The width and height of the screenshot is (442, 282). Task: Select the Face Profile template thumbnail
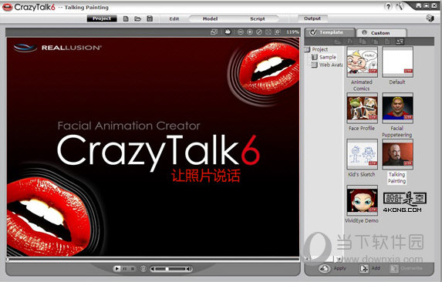point(363,108)
